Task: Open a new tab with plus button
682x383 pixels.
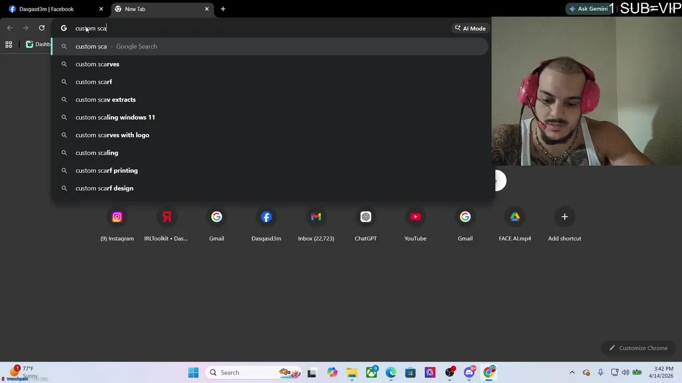Action: (x=223, y=9)
